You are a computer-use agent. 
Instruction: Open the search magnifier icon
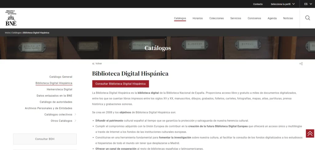pyautogui.click(x=308, y=18)
